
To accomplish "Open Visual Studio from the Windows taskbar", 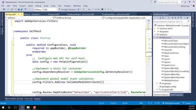I will coord(22,107).
